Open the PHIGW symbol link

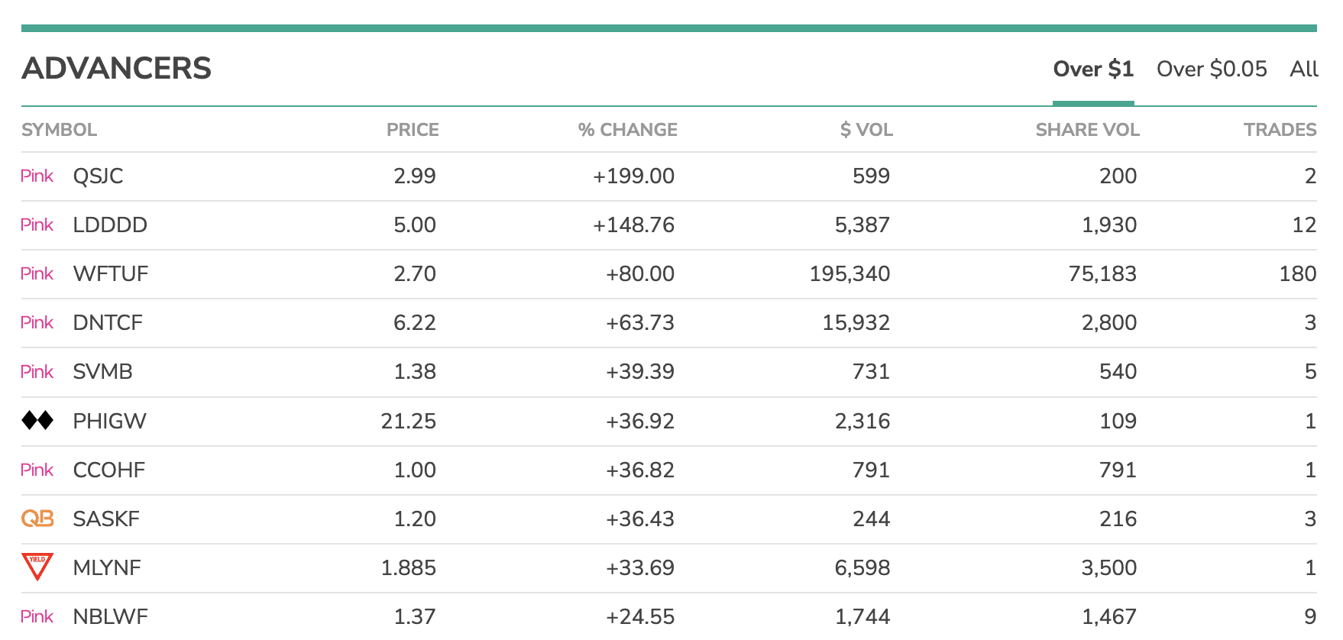click(x=109, y=421)
